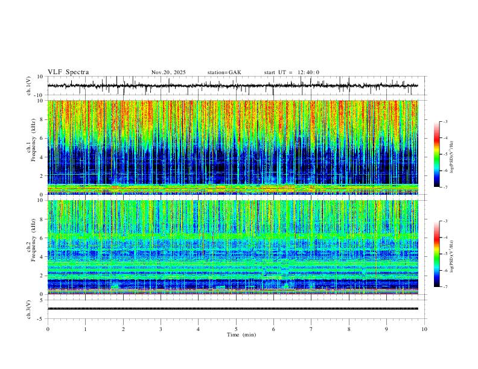
Task: Click the ch.3 thick black signal line
Action: pos(232,309)
